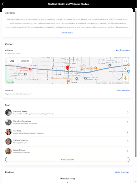Image resolution: width=137 pixels, height=183 pixels.
Task: Open Christina Ferguson's profile chevron
Action: (128, 122)
